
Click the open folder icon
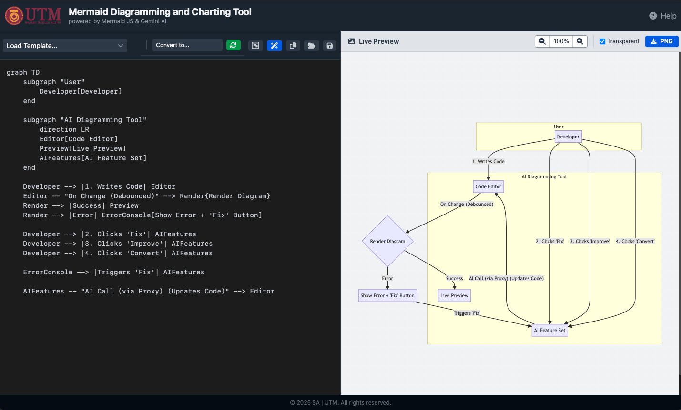pos(311,46)
